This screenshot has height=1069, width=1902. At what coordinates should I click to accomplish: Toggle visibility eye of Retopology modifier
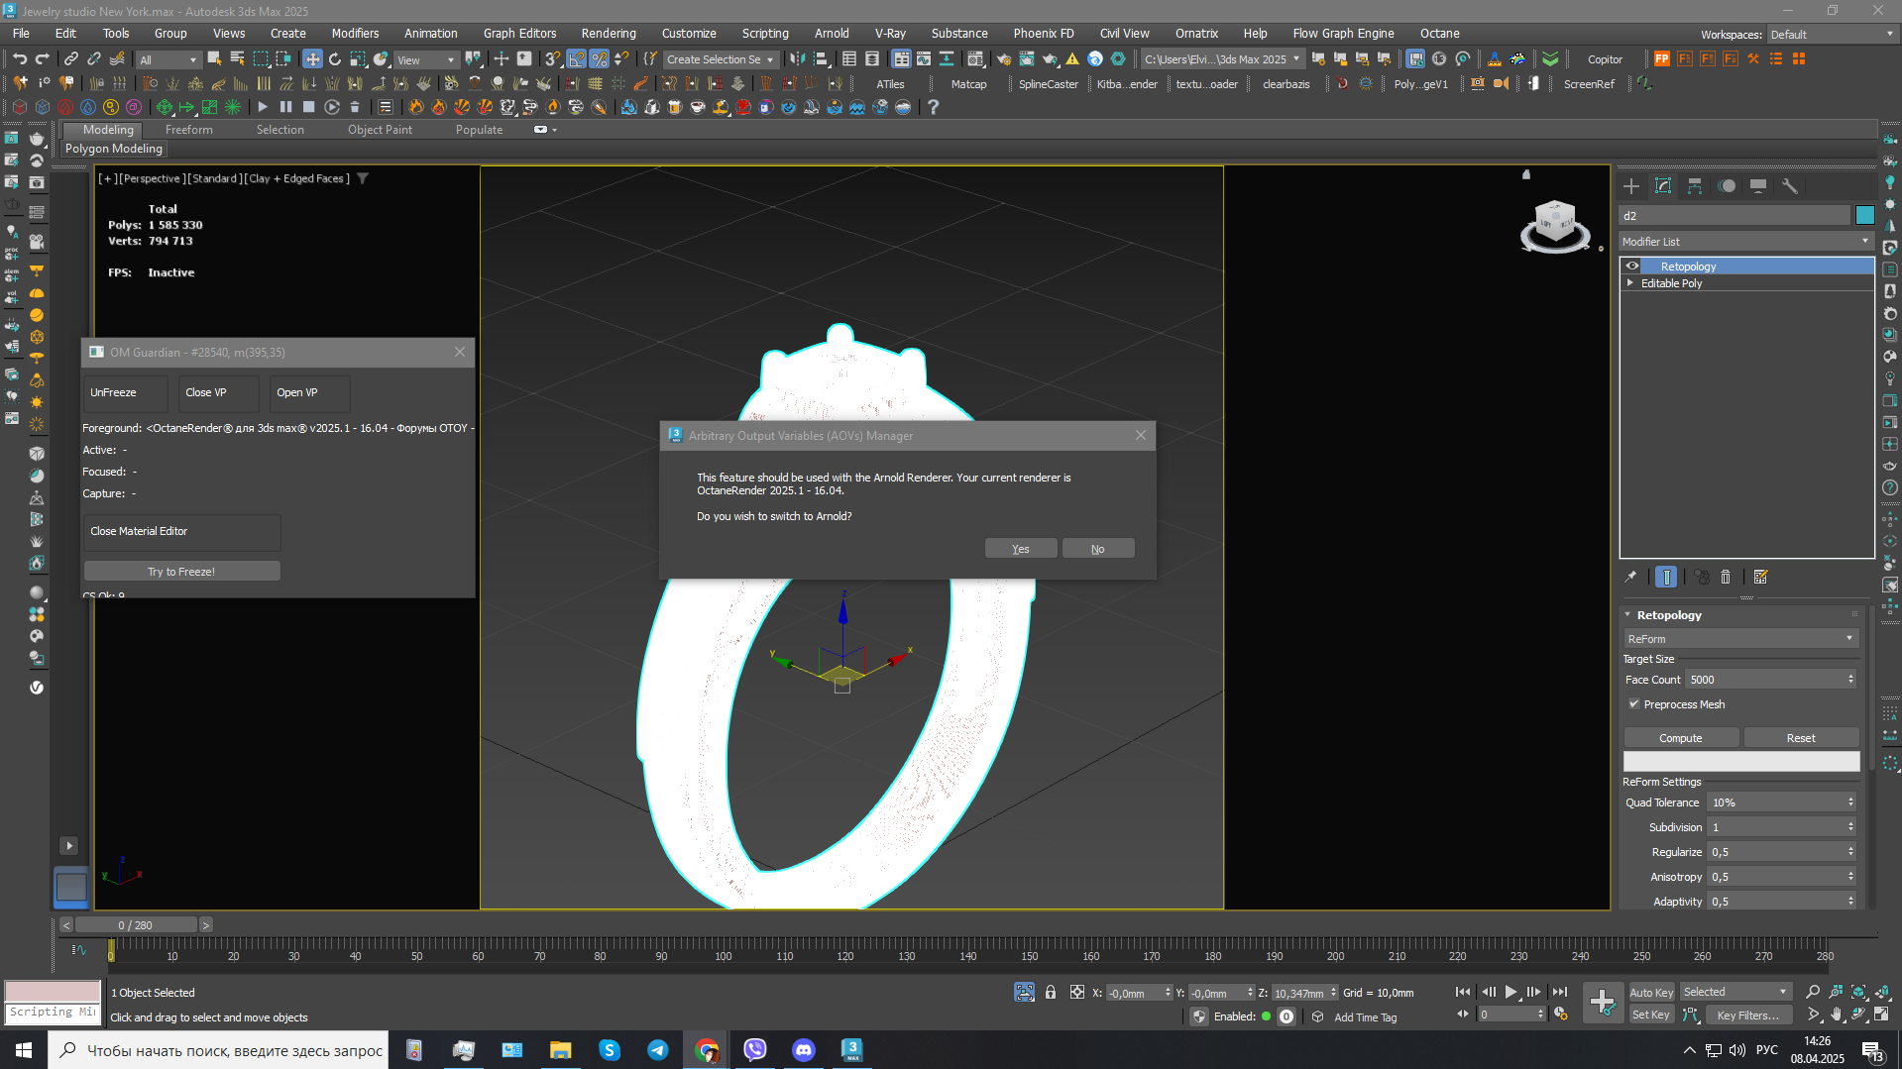tap(1632, 267)
